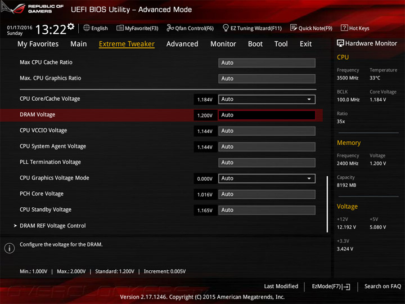Click the EZ Tuning Wizard lightbulb icon
The height and width of the screenshot is (304, 405).
pyautogui.click(x=226, y=28)
